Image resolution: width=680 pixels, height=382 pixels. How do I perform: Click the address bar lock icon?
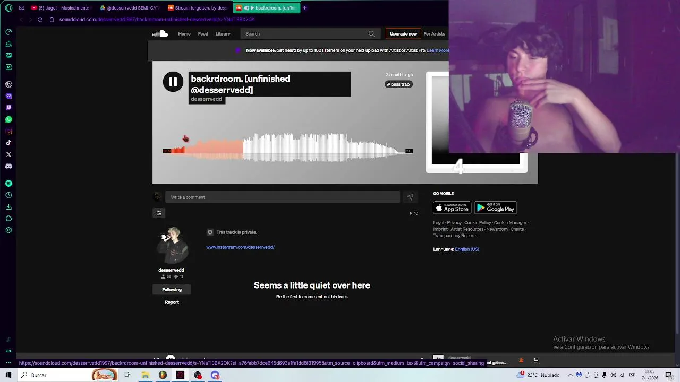(x=52, y=20)
